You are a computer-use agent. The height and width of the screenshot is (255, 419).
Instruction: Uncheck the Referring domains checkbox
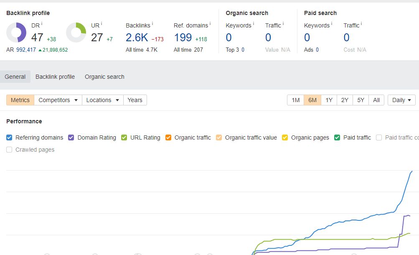[x=9, y=137]
